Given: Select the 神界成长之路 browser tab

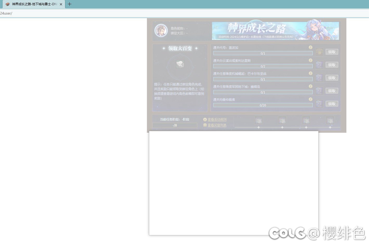Looking at the screenshot, I should click(34, 4).
